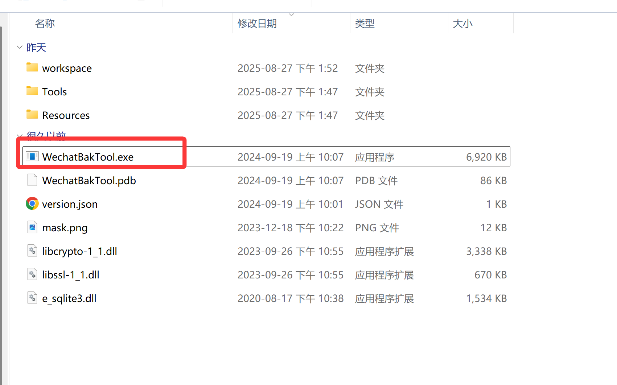Click the Resources folder icon
Screen dimensions: 617x385
32,115
